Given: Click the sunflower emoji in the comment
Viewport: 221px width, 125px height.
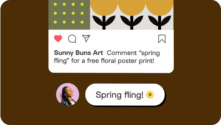Looking at the screenshot, I should click(150, 94).
